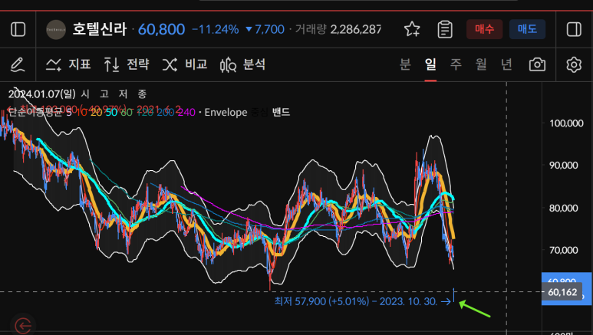Click the 2024.01.07(일) date label
Screen dimensions: 593x335
[42, 94]
